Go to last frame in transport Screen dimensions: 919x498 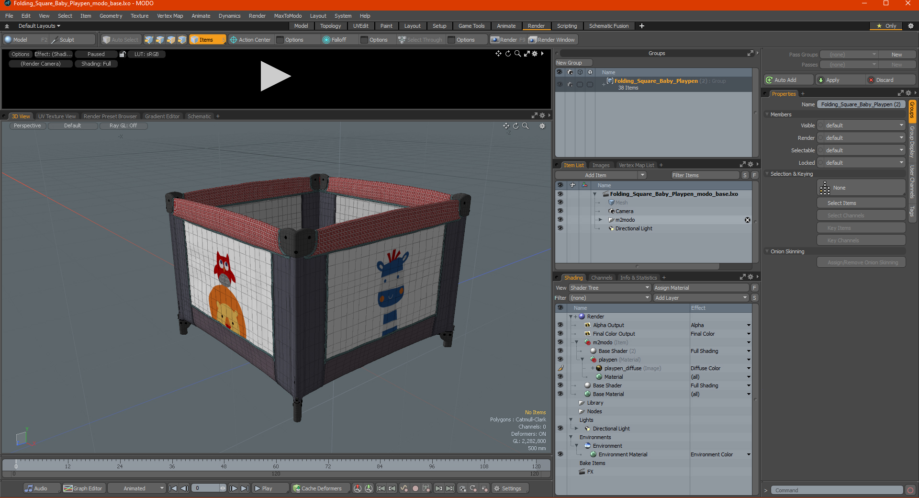click(245, 488)
